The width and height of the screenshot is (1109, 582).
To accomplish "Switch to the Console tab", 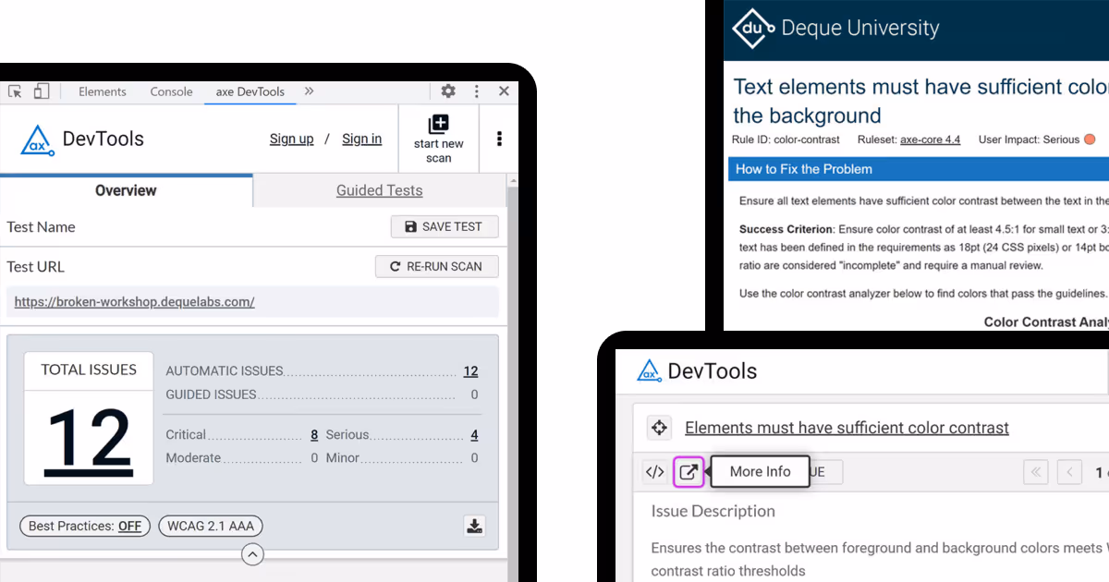I will pos(171,91).
